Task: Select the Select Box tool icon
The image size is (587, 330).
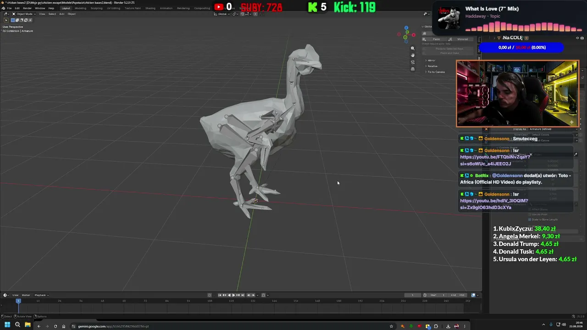Action: (6, 20)
